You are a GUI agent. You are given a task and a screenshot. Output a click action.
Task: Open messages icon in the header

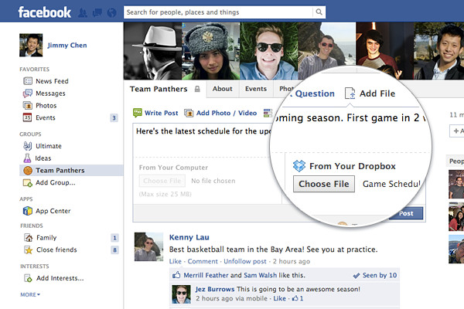[x=97, y=12]
